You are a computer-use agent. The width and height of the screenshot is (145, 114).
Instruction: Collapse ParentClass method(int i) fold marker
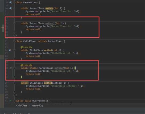click(14, 8)
